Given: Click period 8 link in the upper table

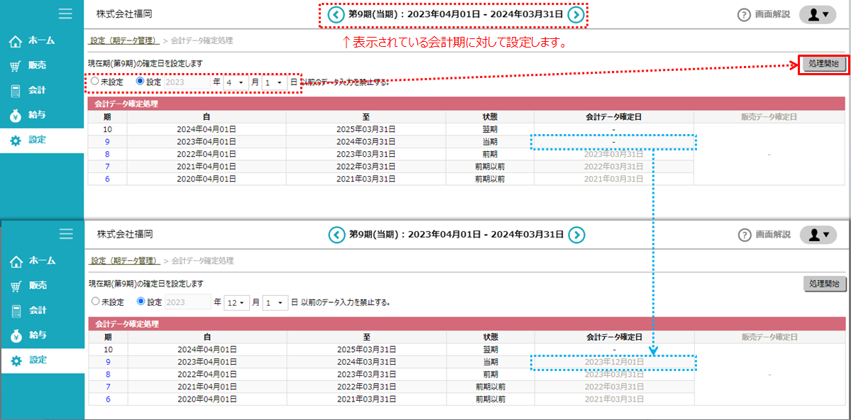Looking at the screenshot, I should [x=107, y=154].
